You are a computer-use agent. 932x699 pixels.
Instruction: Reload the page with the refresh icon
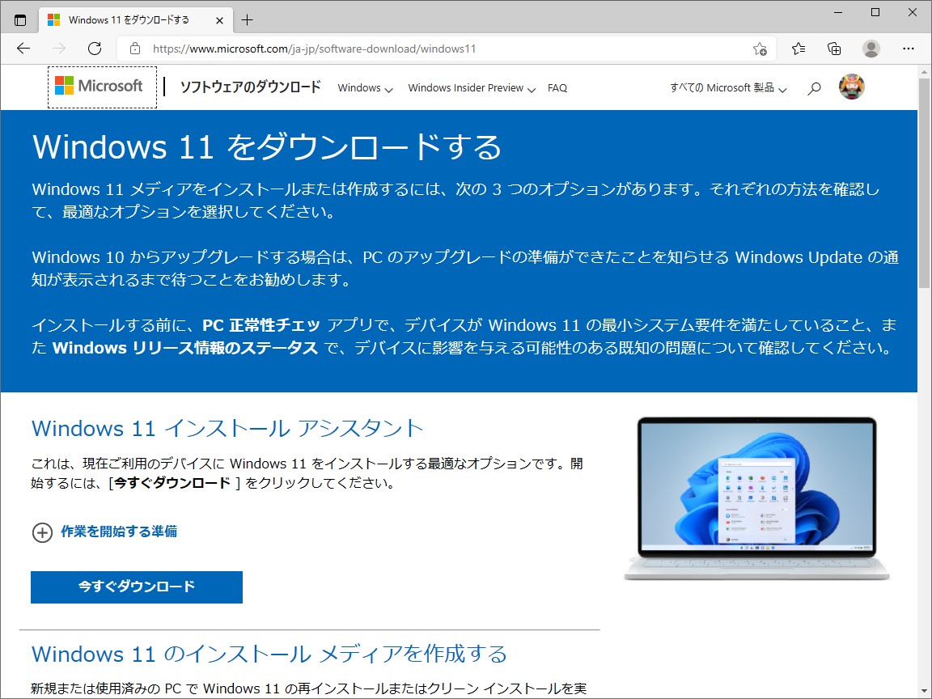[x=94, y=49]
